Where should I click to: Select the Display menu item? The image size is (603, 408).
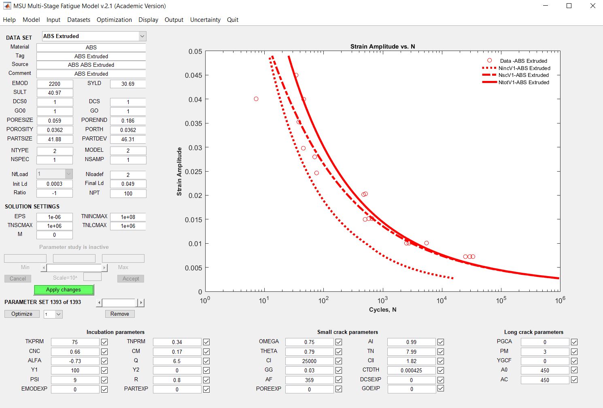pyautogui.click(x=148, y=20)
